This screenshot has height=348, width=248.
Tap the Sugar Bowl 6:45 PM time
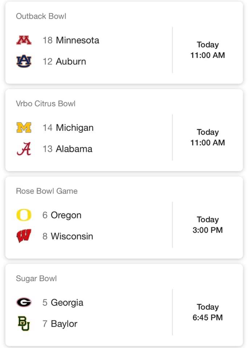pos(208,318)
